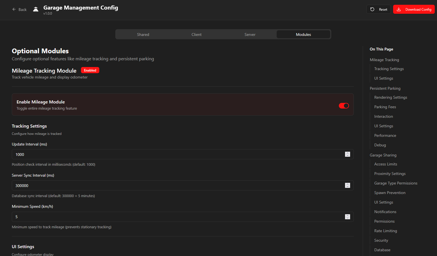Go to Parking Fees in sidebar
Screen dimensions: 437x256
click(385, 107)
